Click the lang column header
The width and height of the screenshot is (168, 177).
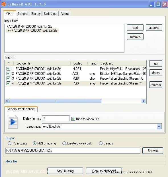click(x=93, y=63)
